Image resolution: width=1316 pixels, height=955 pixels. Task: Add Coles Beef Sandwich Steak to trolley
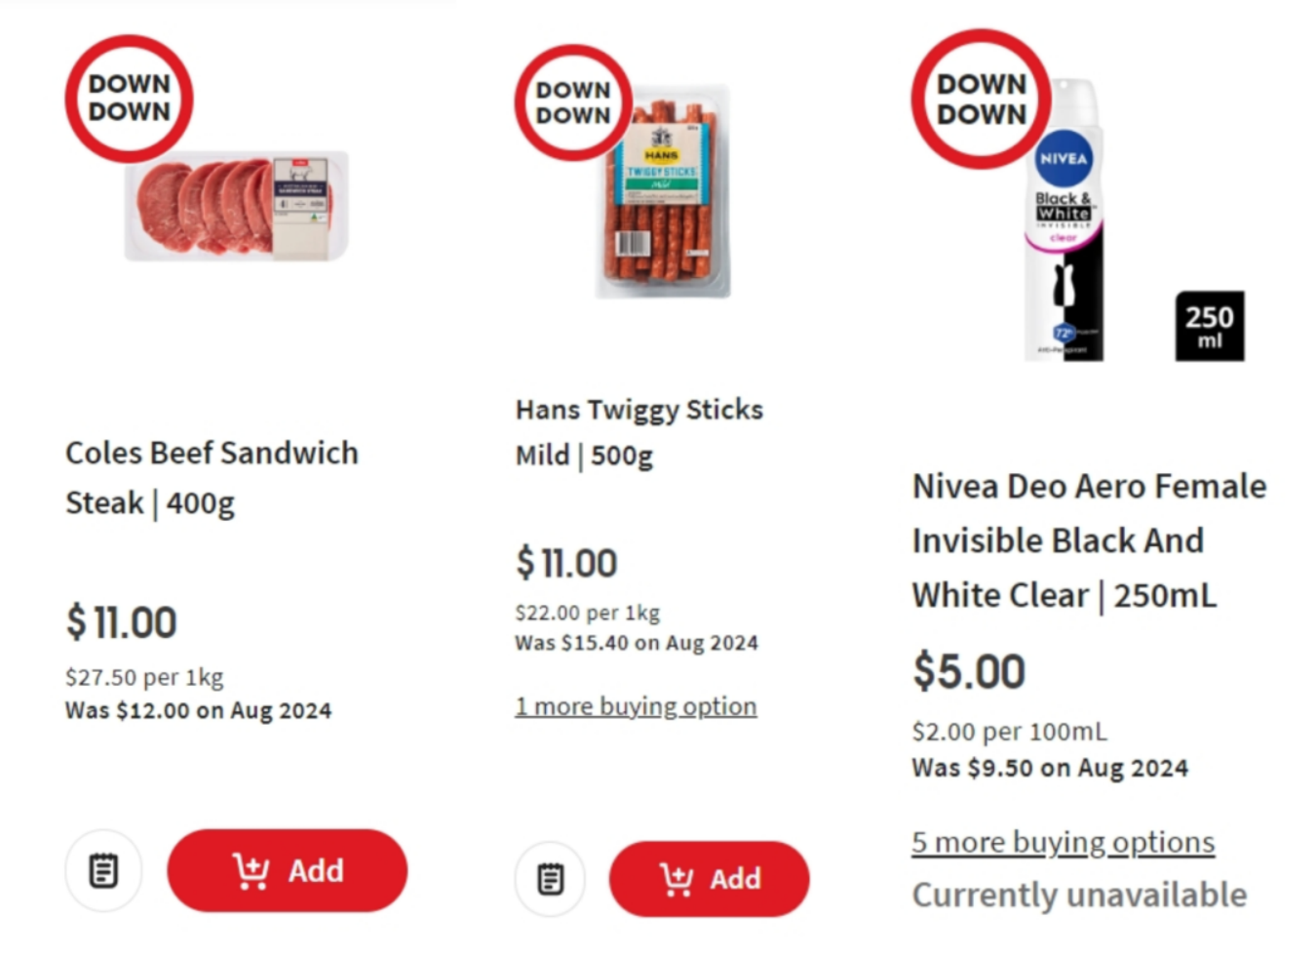click(288, 870)
